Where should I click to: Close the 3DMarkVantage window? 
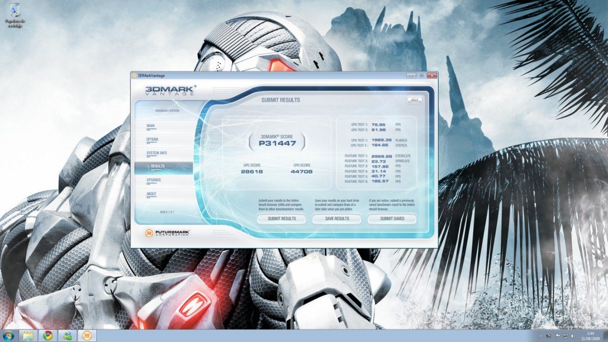pyautogui.click(x=432, y=75)
